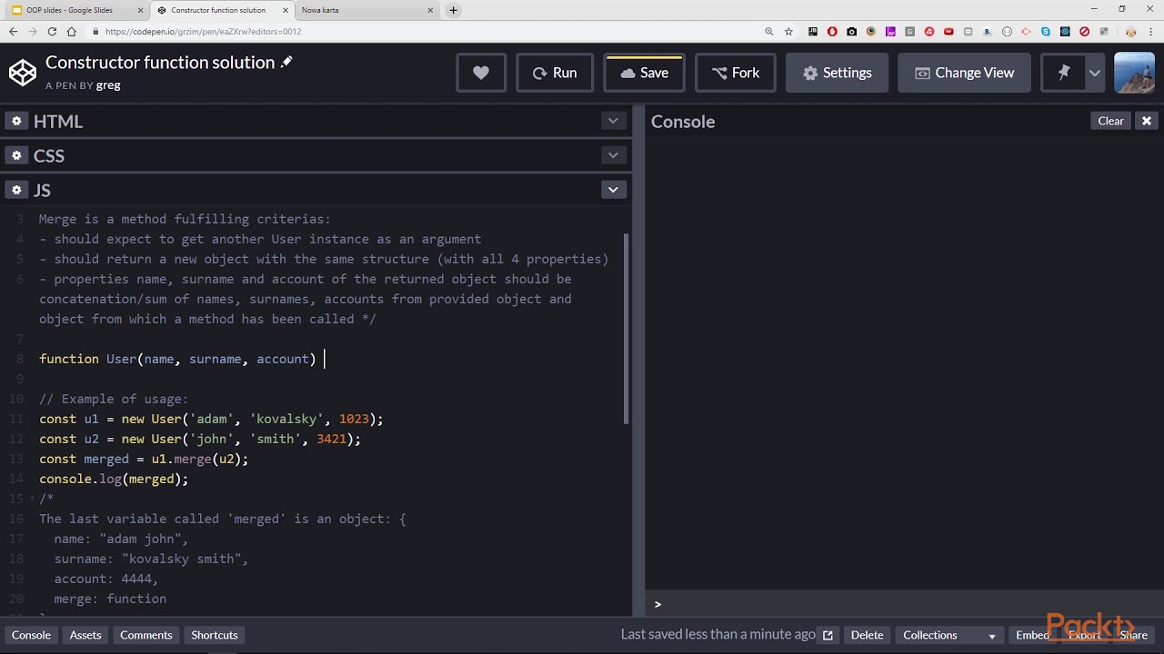
Task: Bookmark this page with star icon
Action: coord(788,31)
